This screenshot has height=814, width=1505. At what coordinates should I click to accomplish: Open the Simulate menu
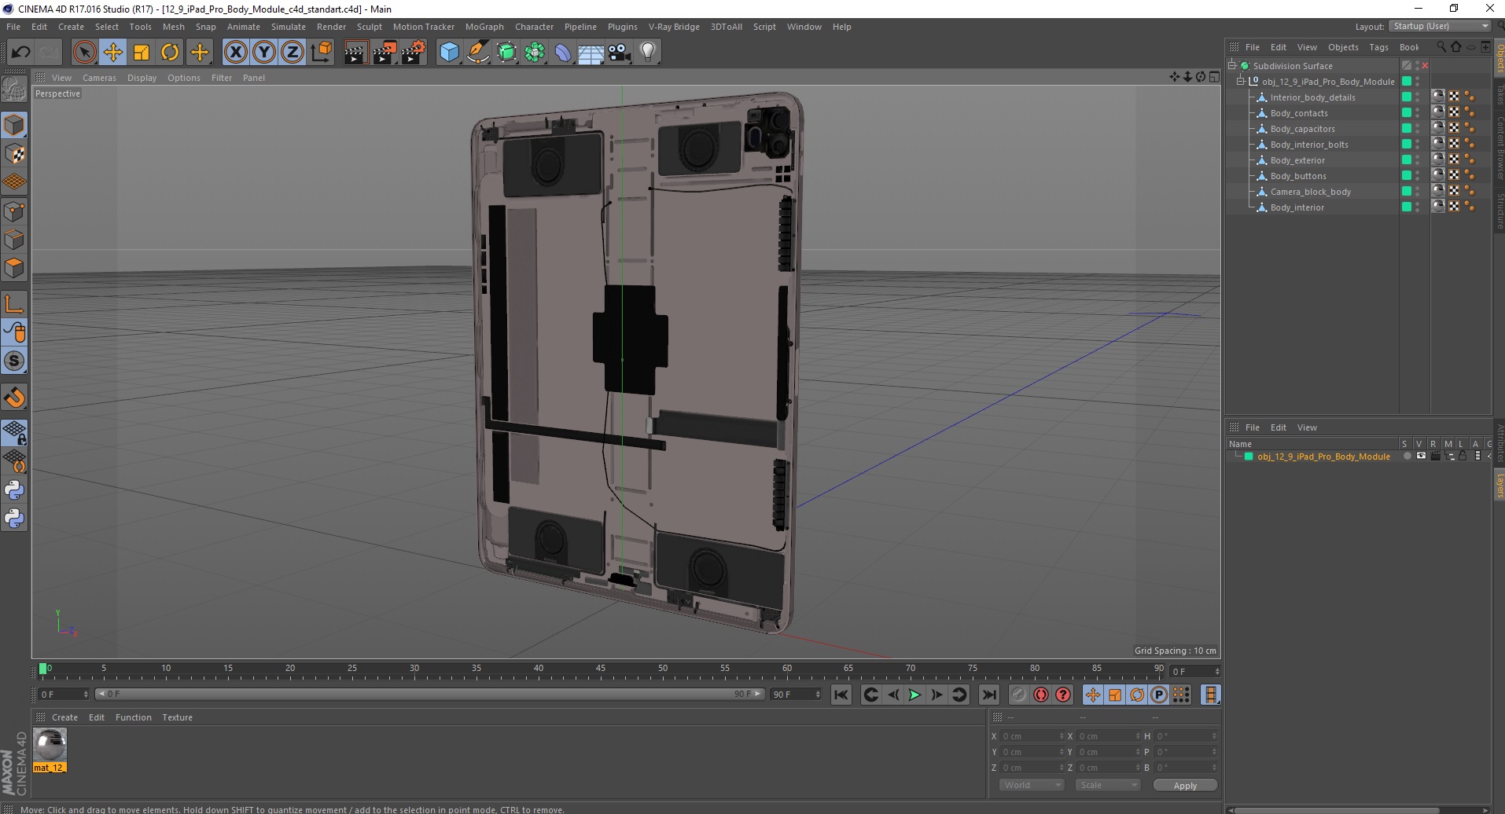tap(289, 27)
